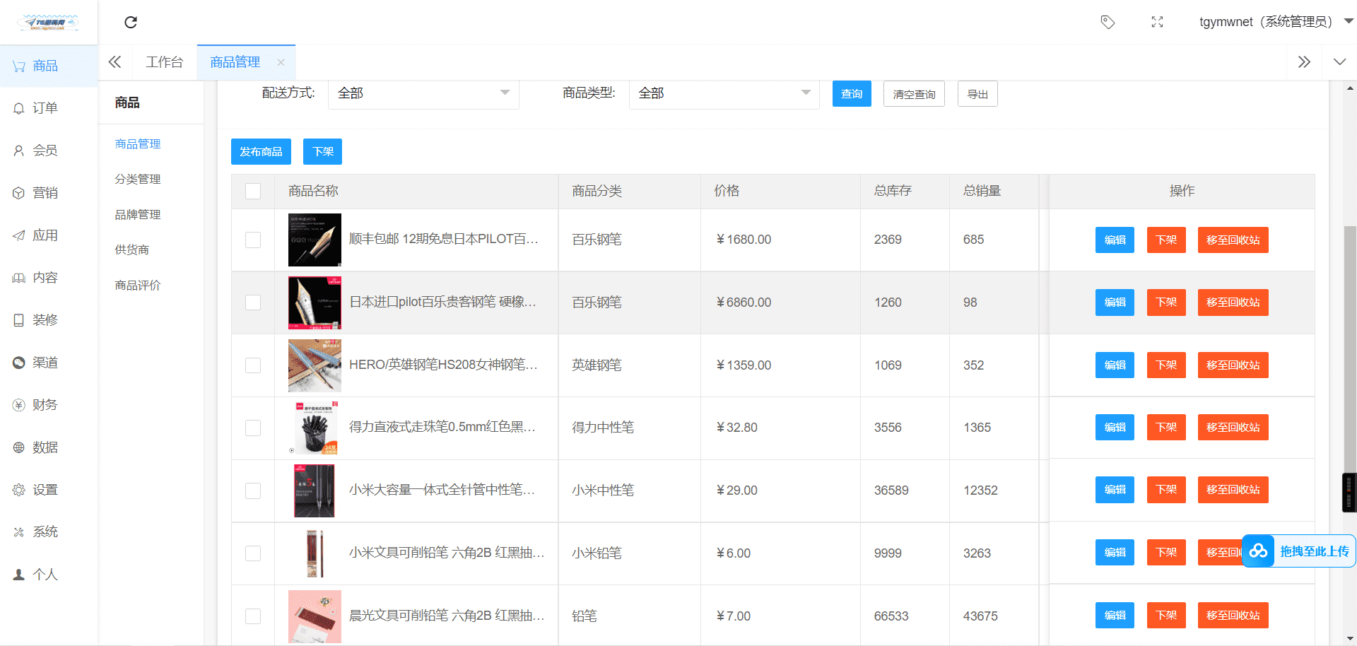Toggle the select-all checkbox in table header
This screenshot has height=646, width=1357.
253,192
